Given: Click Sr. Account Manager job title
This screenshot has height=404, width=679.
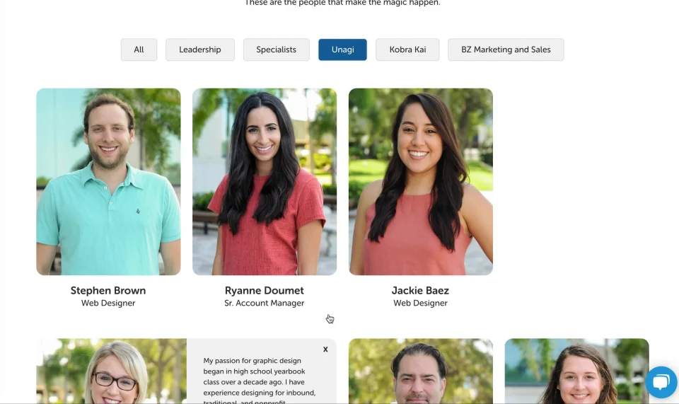Looking at the screenshot, I should [264, 303].
